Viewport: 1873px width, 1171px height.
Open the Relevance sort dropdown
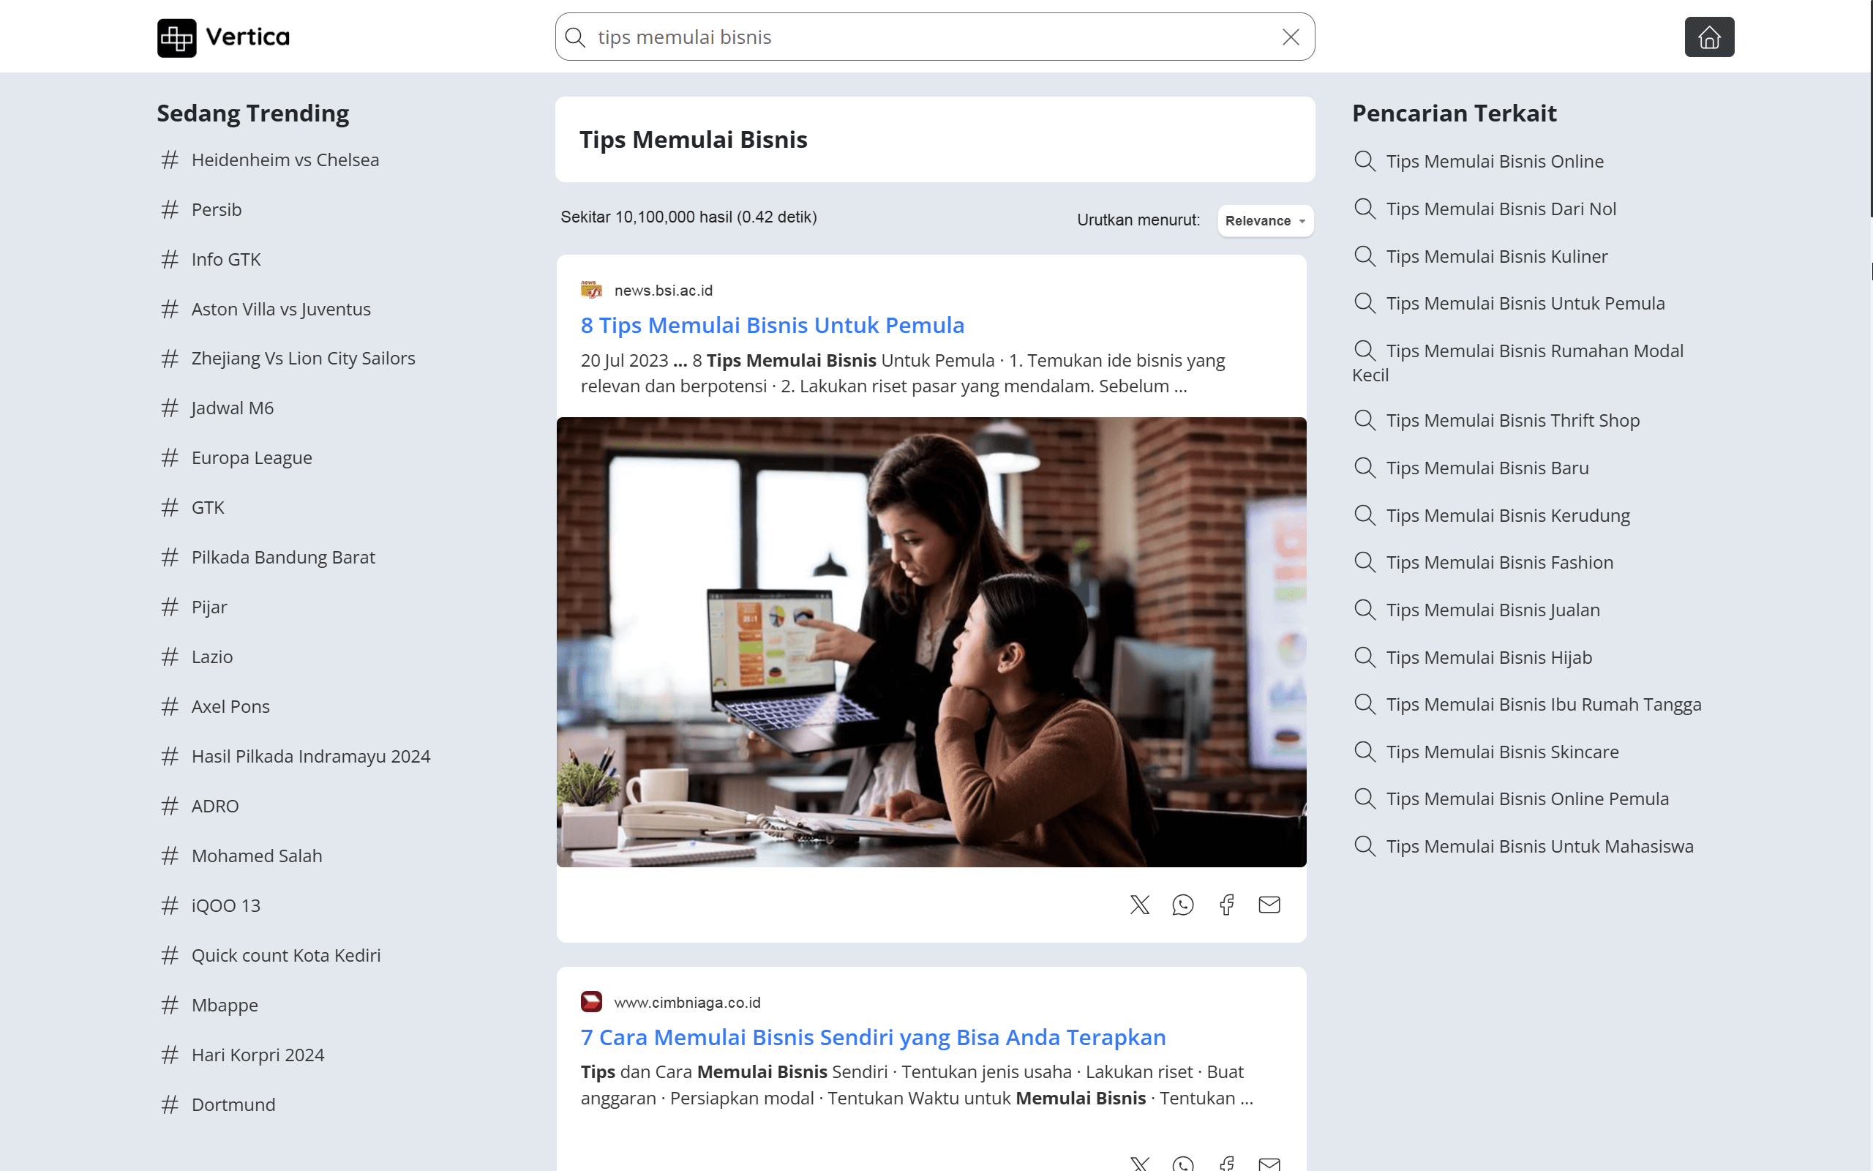click(x=1265, y=221)
